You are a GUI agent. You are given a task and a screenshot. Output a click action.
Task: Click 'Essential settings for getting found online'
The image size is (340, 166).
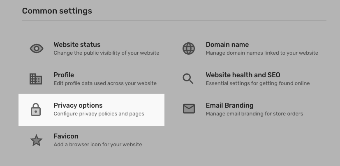click(258, 83)
